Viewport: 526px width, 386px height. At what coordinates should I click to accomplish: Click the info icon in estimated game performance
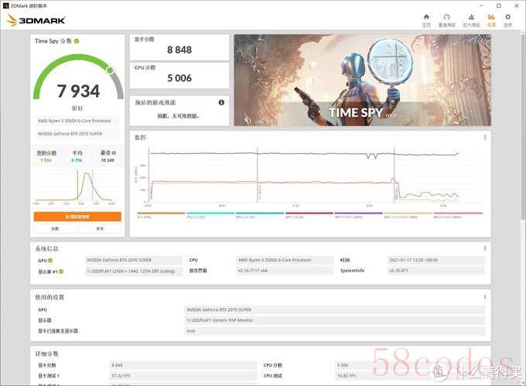tap(221, 103)
